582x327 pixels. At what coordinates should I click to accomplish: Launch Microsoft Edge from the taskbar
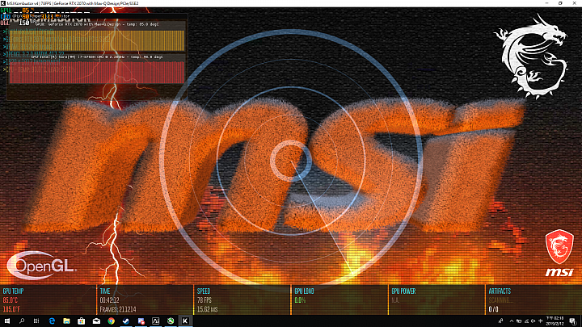52,321
